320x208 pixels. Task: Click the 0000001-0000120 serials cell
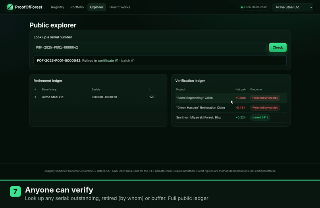pyautogui.click(x=104, y=97)
